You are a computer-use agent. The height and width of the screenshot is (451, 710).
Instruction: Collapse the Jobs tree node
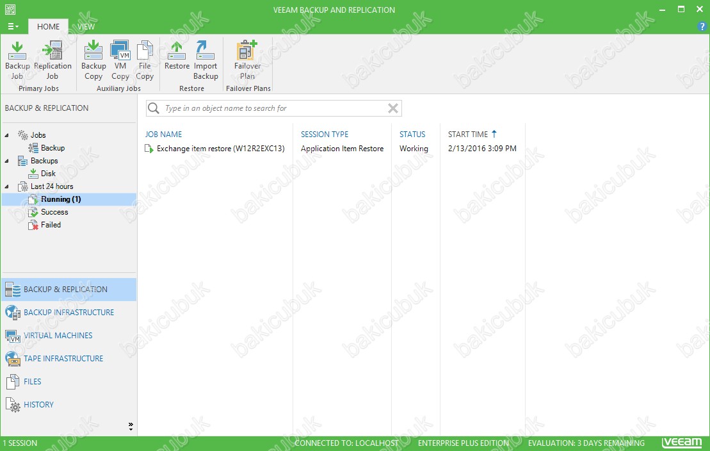pos(7,135)
